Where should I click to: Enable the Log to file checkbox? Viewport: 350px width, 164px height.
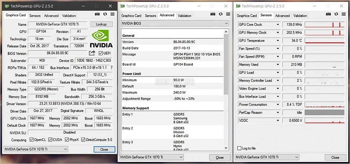tap(239, 148)
